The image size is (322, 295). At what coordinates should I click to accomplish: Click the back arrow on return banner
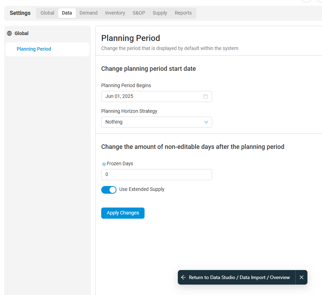pos(183,277)
